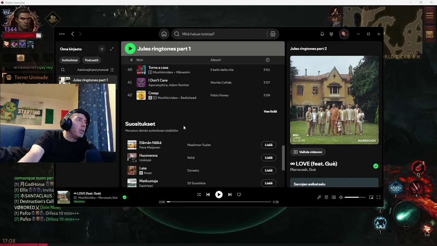The image size is (437, 246).
Task: Add Huomenna with Lisää button
Action: click(x=269, y=158)
